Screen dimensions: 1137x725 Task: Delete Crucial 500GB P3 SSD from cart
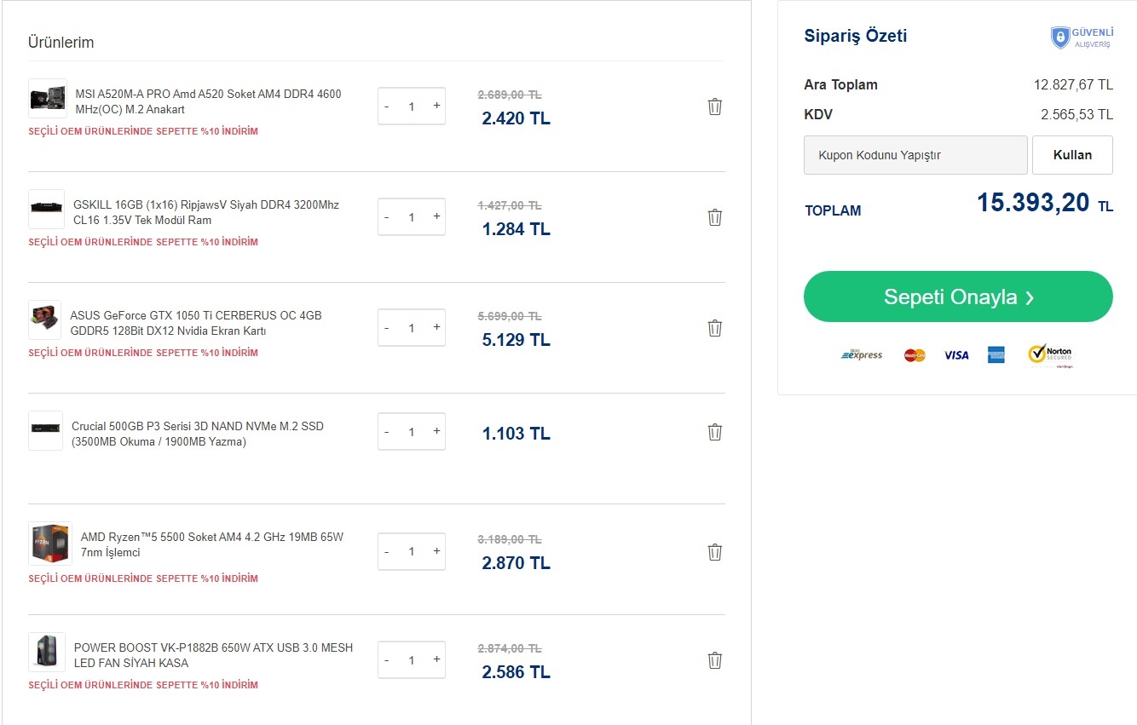pos(715,432)
